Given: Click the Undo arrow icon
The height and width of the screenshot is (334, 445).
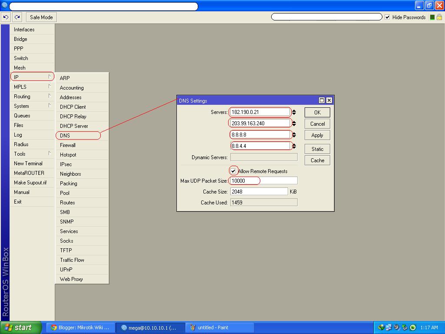Looking at the screenshot, I should [6, 17].
